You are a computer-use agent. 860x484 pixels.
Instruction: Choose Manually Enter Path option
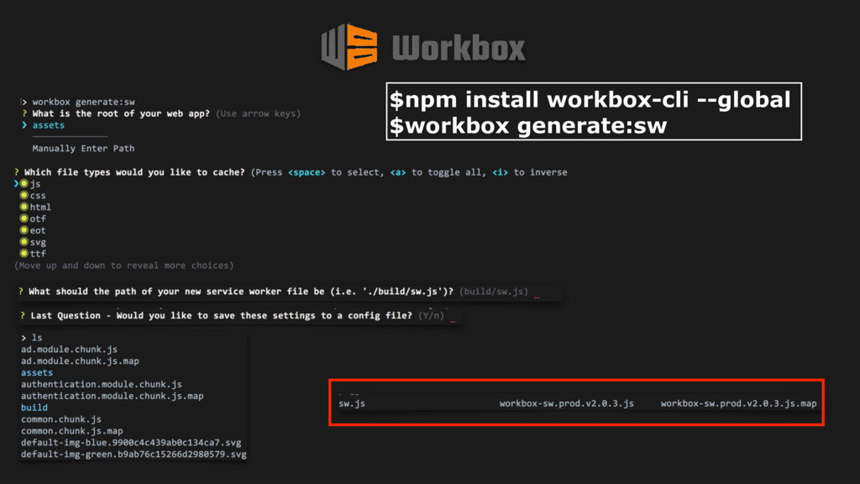(x=83, y=148)
